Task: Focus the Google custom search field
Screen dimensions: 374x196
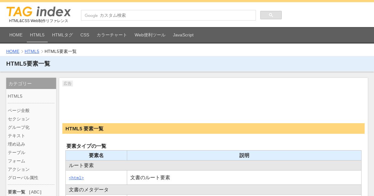Action: pyautogui.click(x=168, y=15)
